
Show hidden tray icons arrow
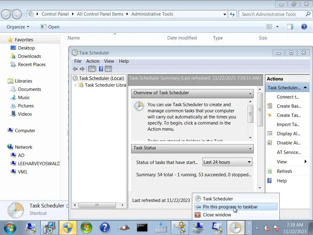coord(257,228)
